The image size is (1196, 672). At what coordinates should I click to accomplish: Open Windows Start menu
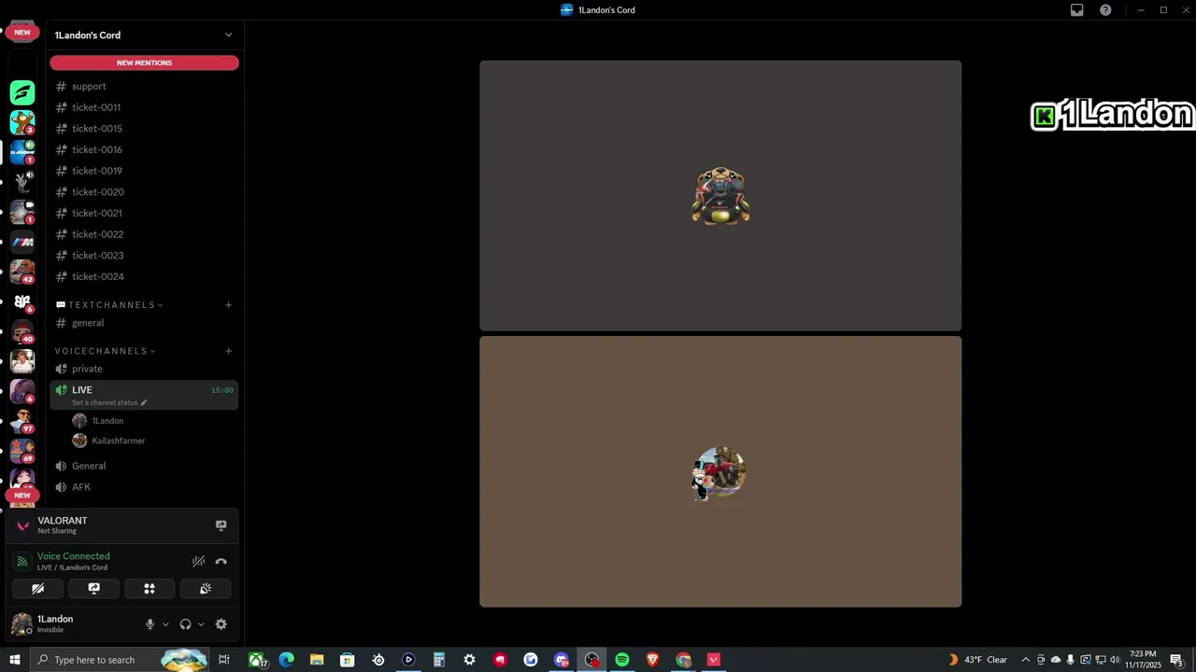pos(15,660)
